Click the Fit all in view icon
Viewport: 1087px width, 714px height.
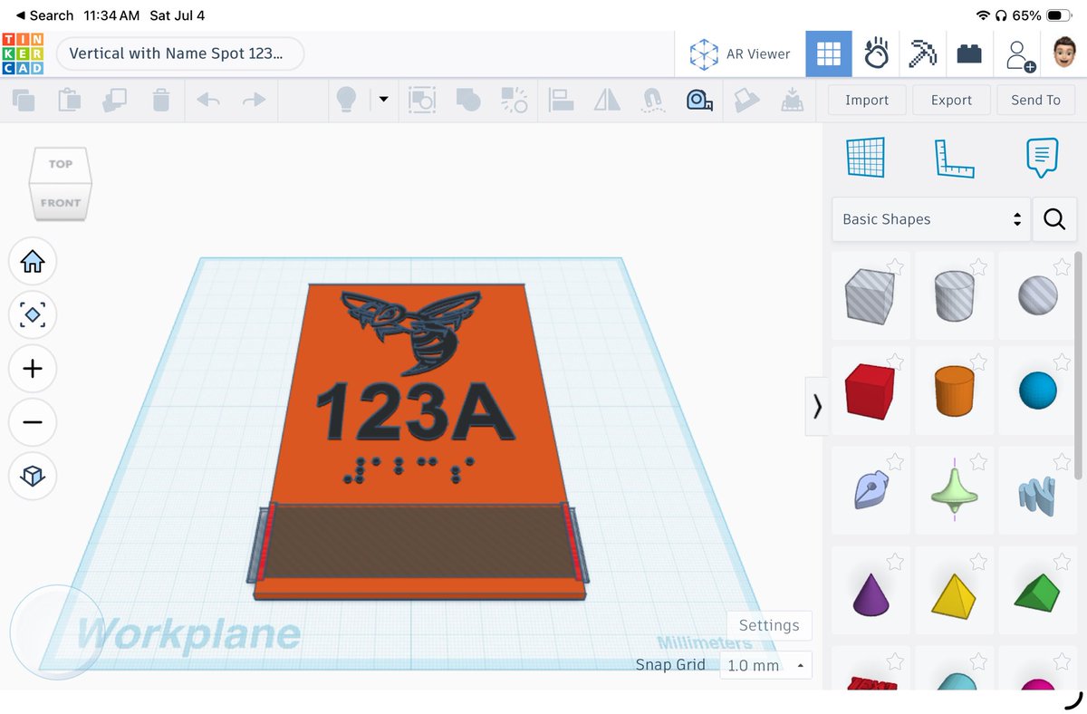pos(33,315)
